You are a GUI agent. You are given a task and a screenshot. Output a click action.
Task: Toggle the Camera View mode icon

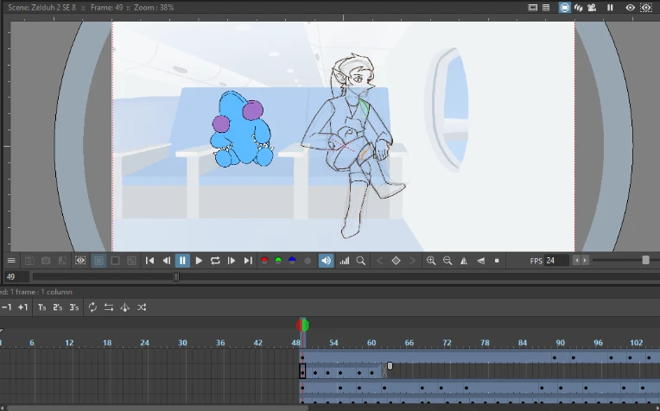click(564, 8)
